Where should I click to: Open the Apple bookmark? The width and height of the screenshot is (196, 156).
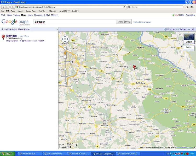[x=13, y=11]
